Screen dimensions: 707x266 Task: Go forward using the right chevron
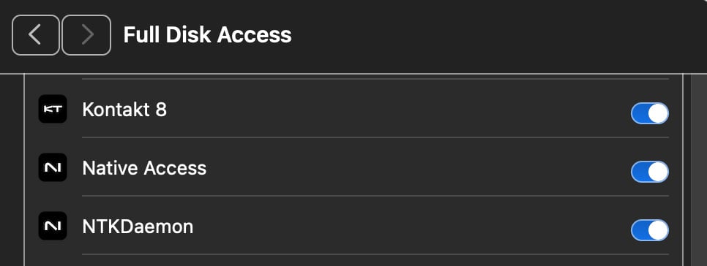86,35
